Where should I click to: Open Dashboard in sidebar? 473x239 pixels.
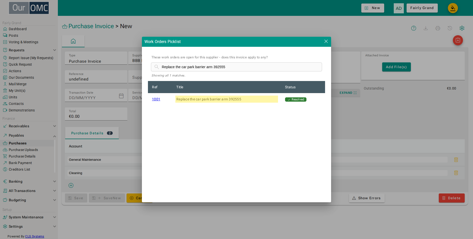coord(18,29)
